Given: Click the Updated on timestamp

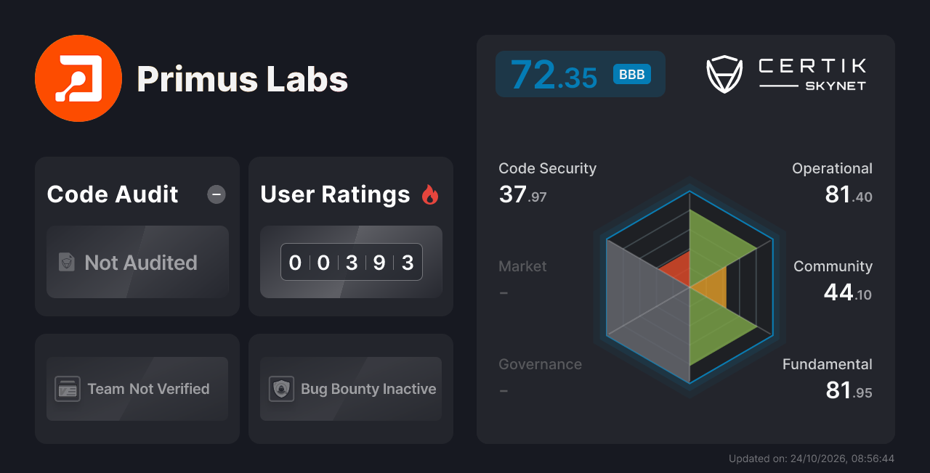Looking at the screenshot, I should tap(812, 458).
